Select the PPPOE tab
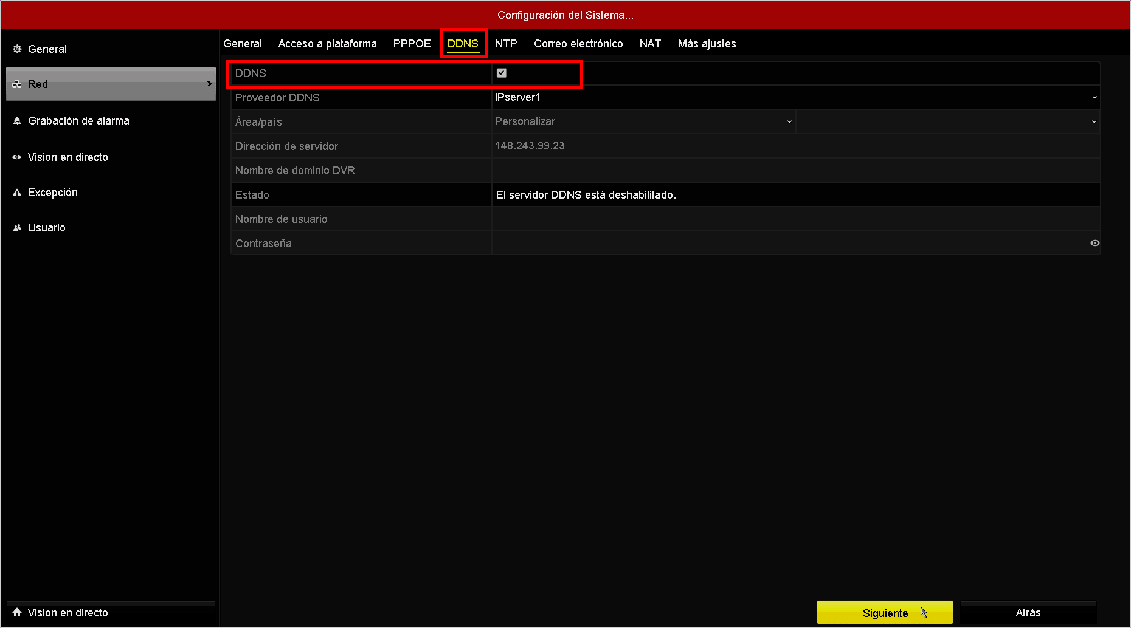 pos(412,44)
